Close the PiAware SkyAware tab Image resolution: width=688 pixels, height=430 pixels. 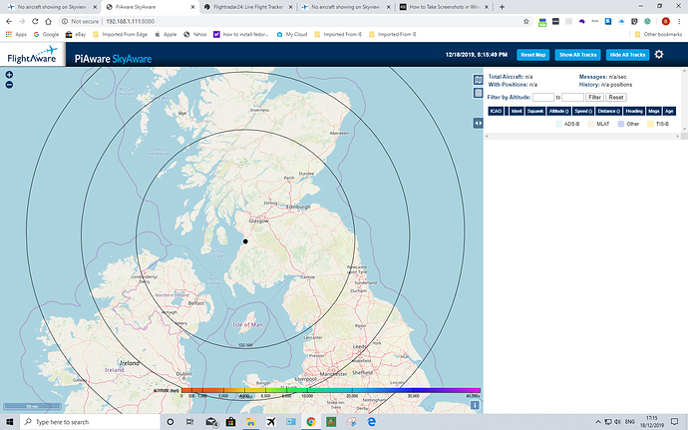[192, 7]
